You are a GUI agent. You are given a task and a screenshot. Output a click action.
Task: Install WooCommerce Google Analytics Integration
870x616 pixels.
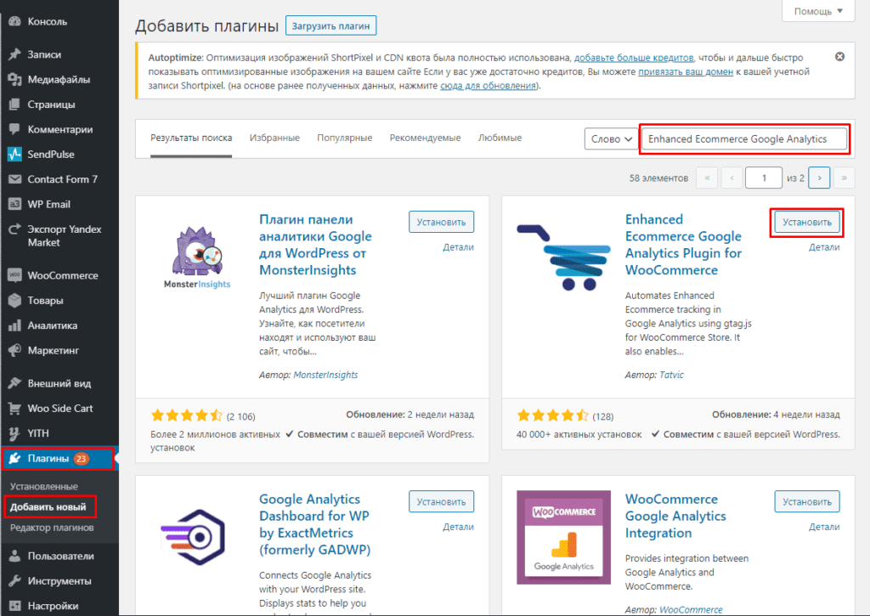coord(807,501)
